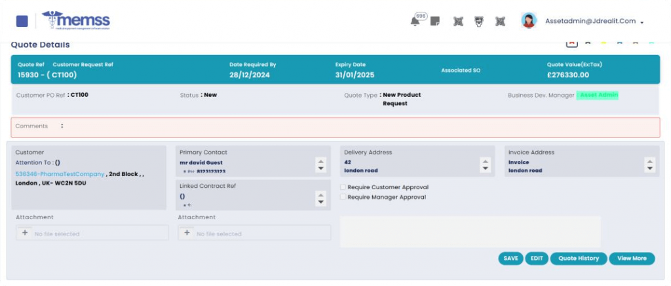Click the Date Required By value 28/12/2024
This screenshot has height=286, width=671.
pyautogui.click(x=250, y=75)
